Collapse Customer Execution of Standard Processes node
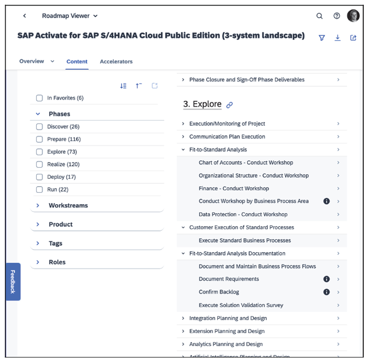 coord(183,228)
